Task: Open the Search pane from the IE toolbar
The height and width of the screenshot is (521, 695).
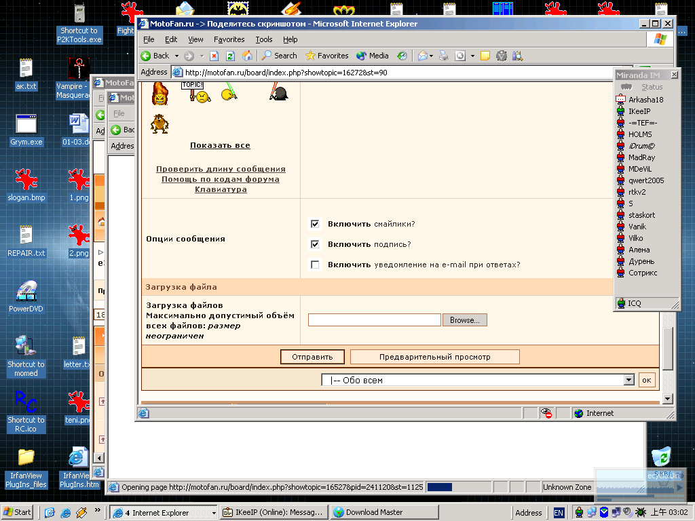Action: coord(279,56)
